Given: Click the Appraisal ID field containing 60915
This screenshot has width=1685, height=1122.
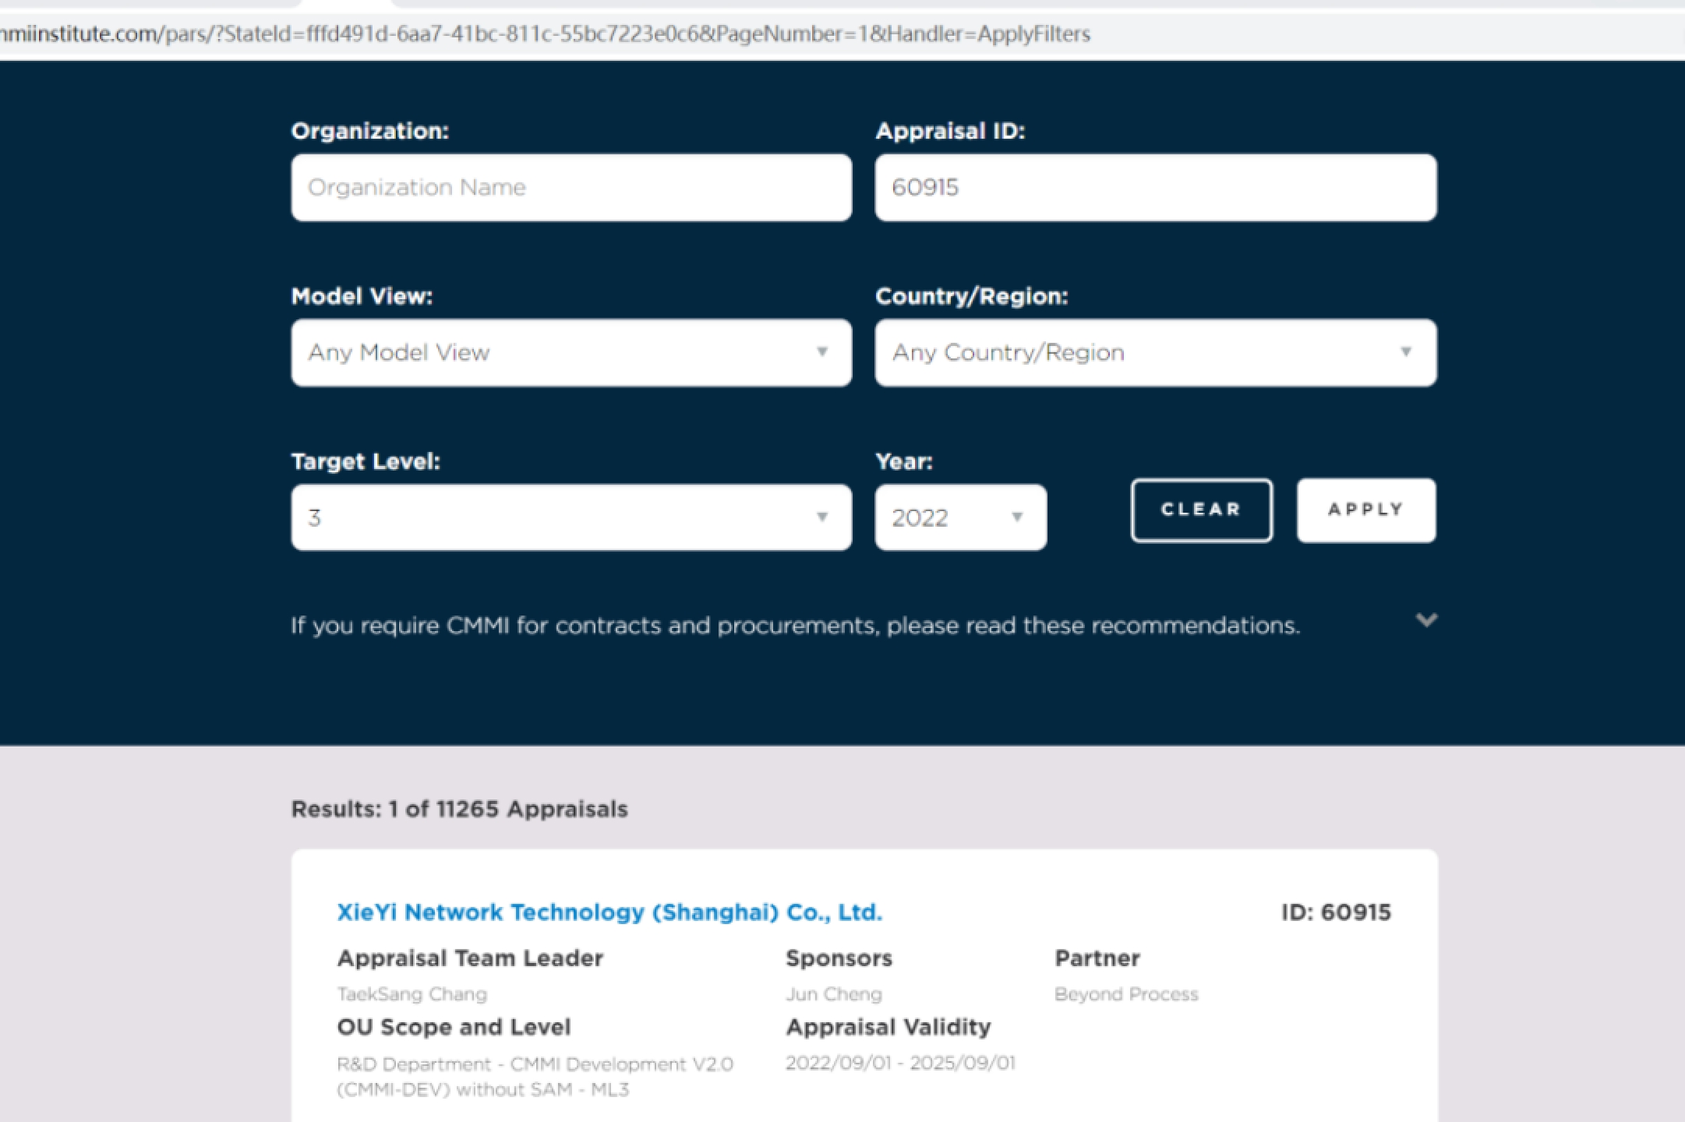Looking at the screenshot, I should [x=1156, y=188].
